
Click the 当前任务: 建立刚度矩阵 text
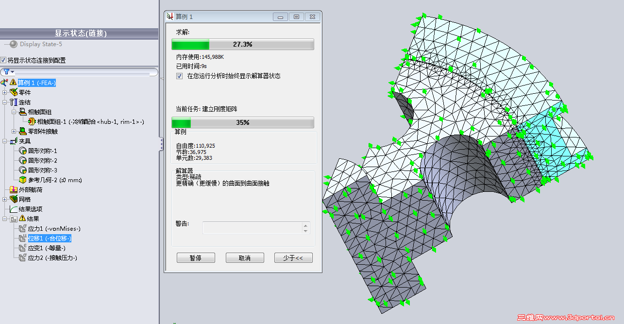(206, 109)
